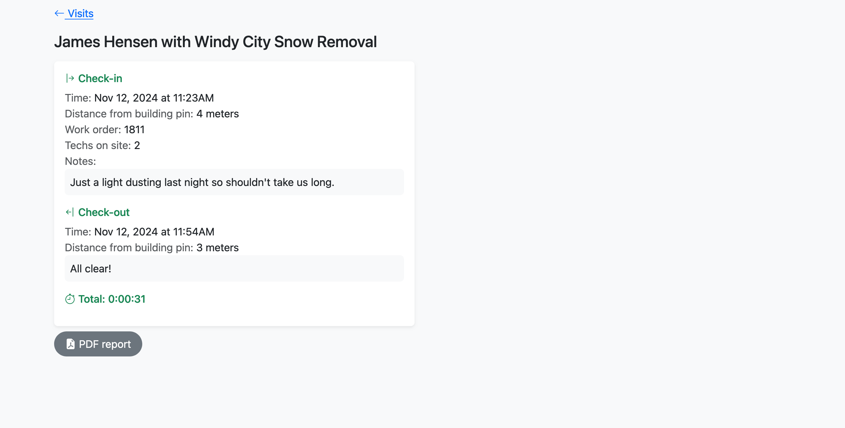The image size is (845, 428).
Task: Click the stopwatch icon next to Total
Action: coord(70,299)
